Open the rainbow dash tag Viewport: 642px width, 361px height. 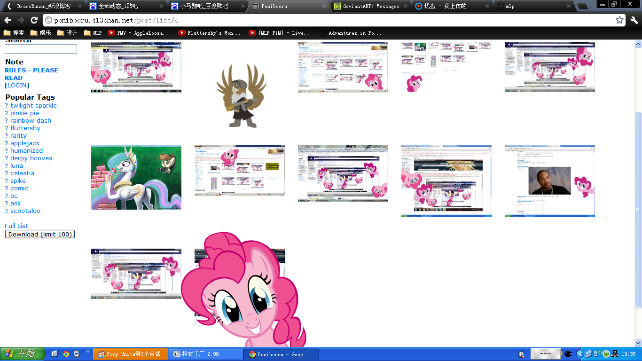(31, 120)
